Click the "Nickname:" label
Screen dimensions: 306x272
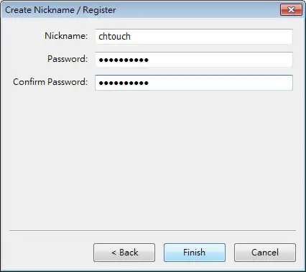click(x=66, y=36)
